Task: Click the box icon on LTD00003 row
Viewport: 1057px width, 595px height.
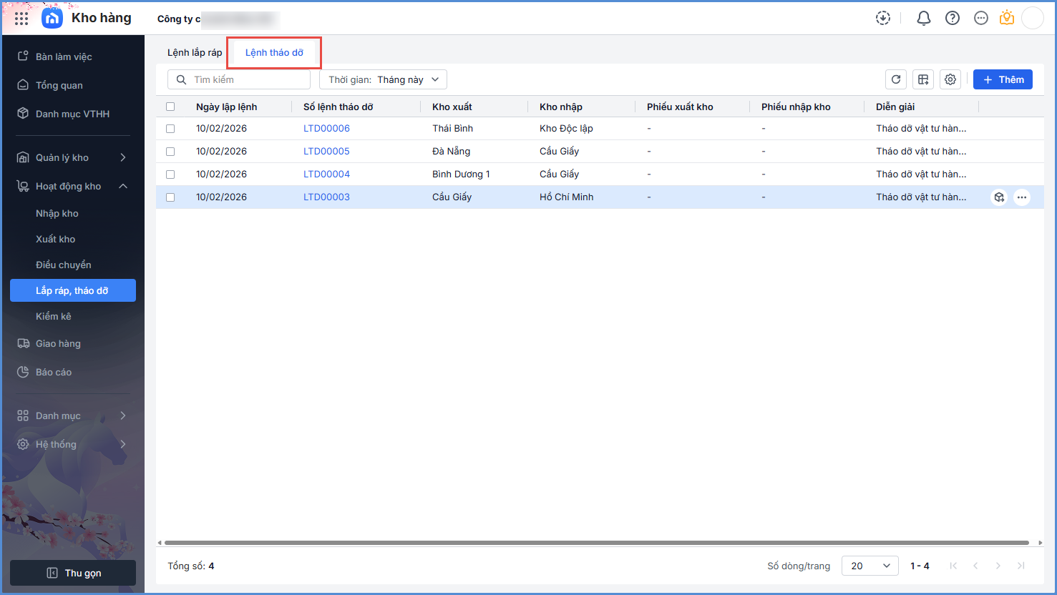Action: coord(999,197)
